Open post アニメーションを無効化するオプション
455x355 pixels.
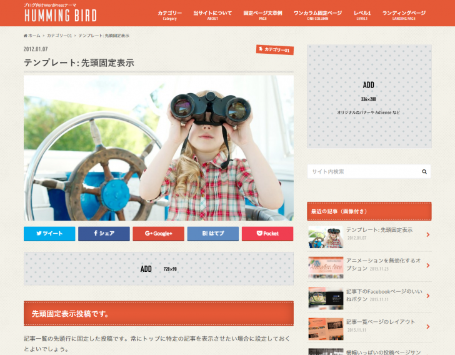coord(383,264)
